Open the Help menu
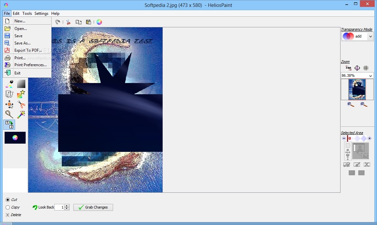 pyautogui.click(x=55, y=14)
